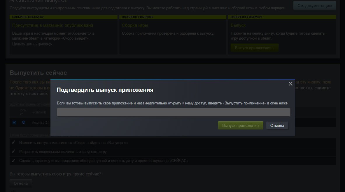
Task: Select the «Присутствие в магазине: опубликована» heading
Action: coord(53,25)
